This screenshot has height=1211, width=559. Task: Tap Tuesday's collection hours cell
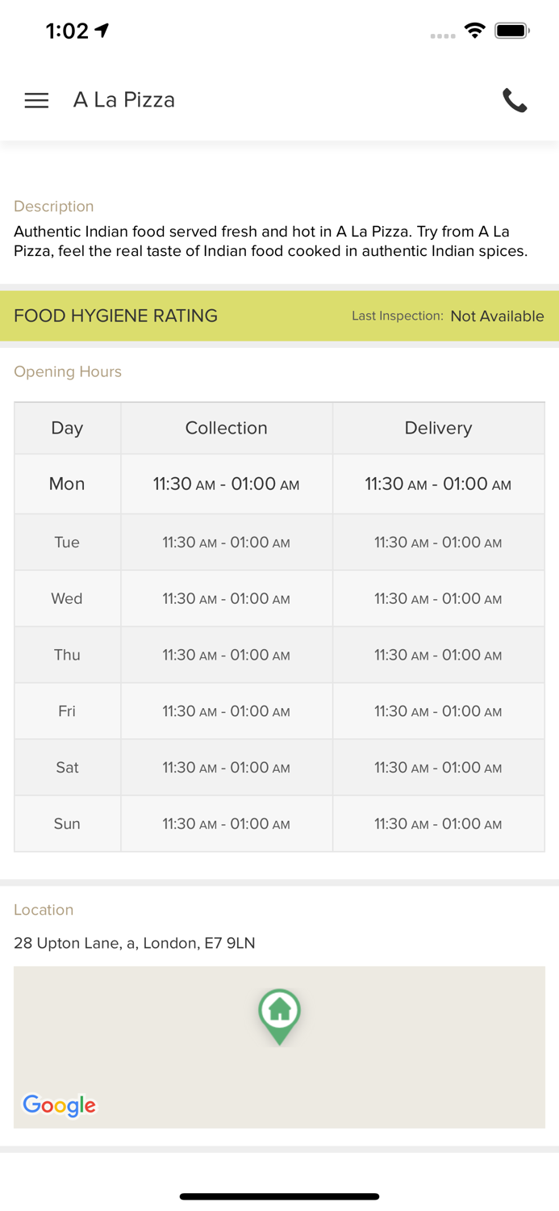pos(226,543)
